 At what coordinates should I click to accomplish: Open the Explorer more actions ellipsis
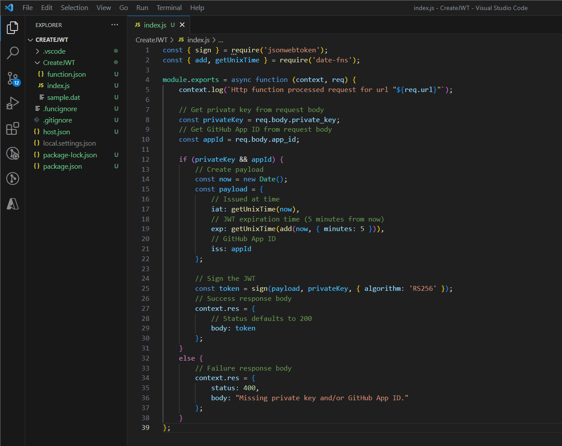click(x=115, y=25)
